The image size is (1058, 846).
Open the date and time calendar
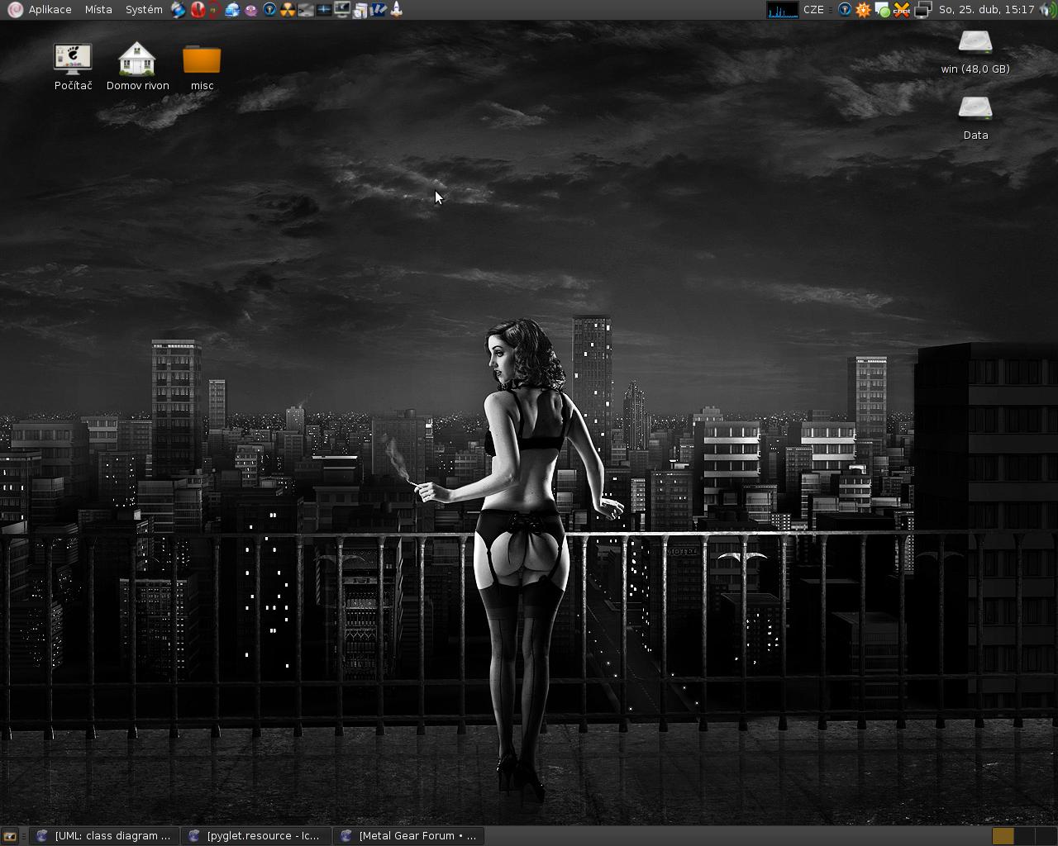tap(986, 10)
